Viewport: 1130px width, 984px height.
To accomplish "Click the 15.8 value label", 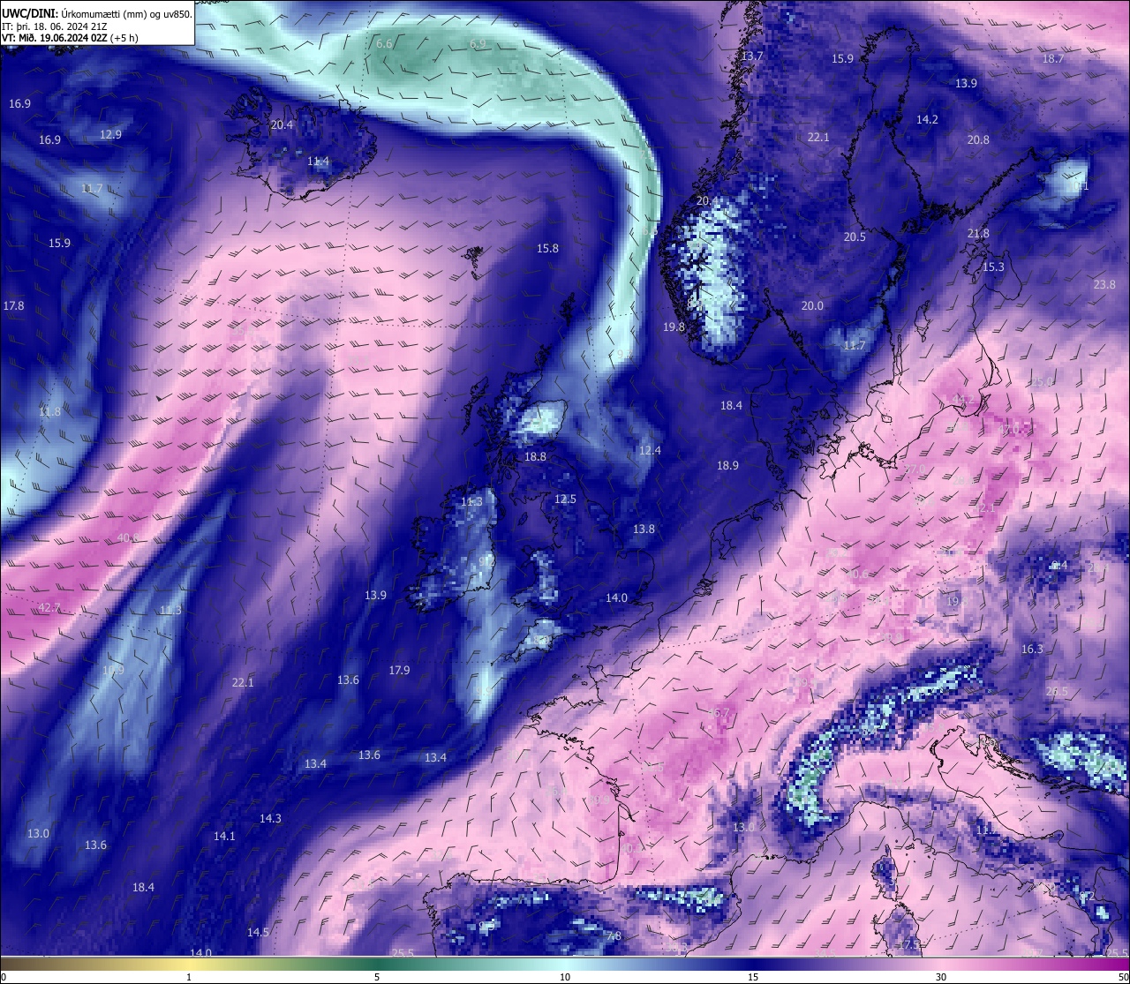I will pyautogui.click(x=547, y=249).
